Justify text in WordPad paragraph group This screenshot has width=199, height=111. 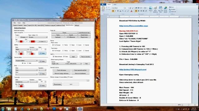(144, 11)
